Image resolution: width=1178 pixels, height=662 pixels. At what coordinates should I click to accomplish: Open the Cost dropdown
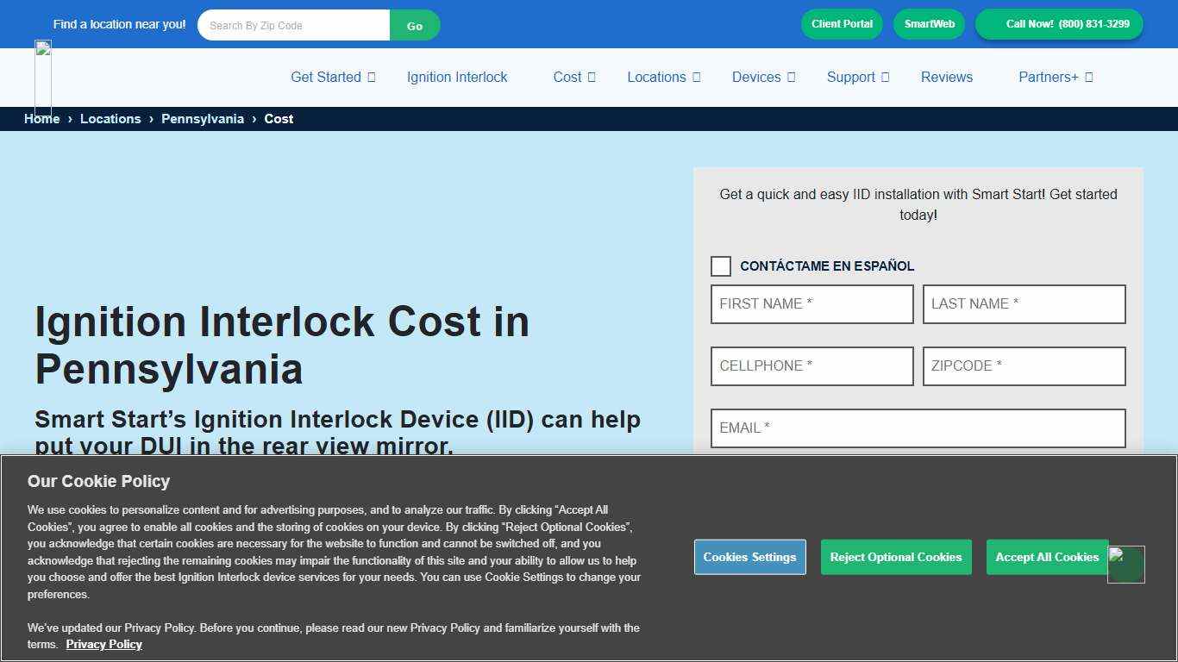[573, 78]
